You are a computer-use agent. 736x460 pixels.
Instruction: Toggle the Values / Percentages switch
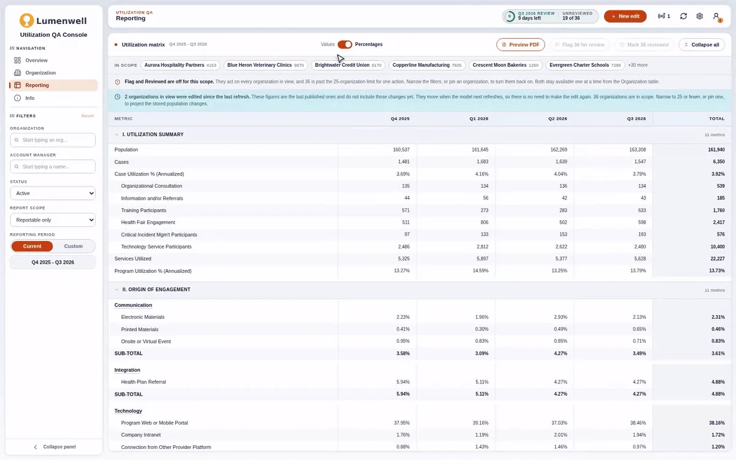[345, 44]
